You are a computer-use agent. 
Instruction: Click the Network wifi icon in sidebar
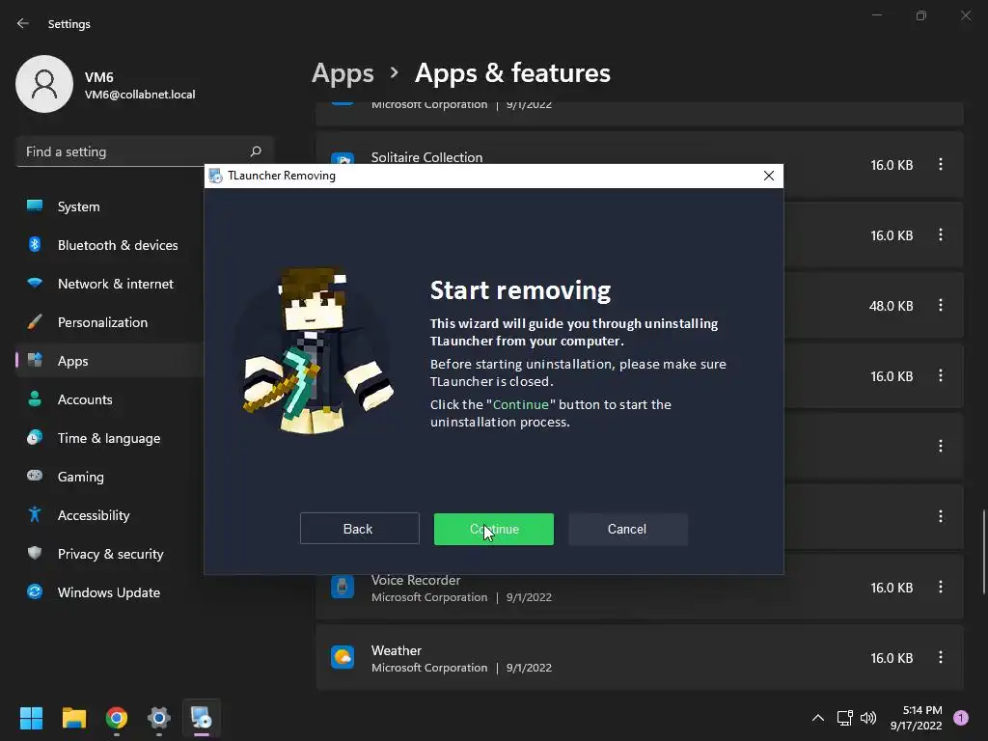click(35, 283)
